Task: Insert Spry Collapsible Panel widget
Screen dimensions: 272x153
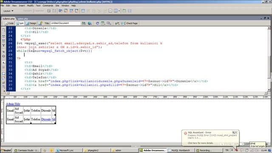Action: point(76,11)
